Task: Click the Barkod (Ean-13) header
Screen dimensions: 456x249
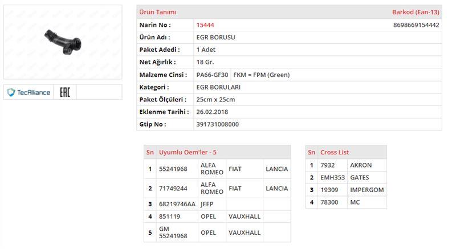Action: (416, 12)
